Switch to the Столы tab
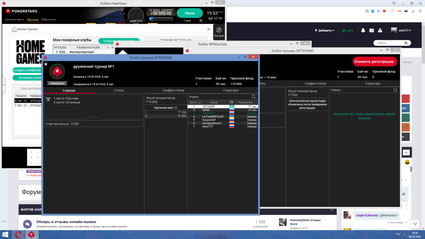425x239 pixels. [119, 91]
